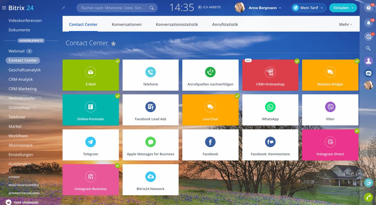Open Videokonferenzen in the sidebar
This screenshot has width=376, height=205.
coord(25,20)
